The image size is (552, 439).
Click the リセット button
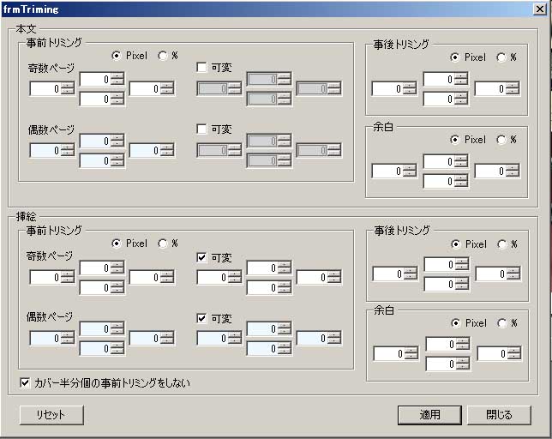[x=51, y=415]
